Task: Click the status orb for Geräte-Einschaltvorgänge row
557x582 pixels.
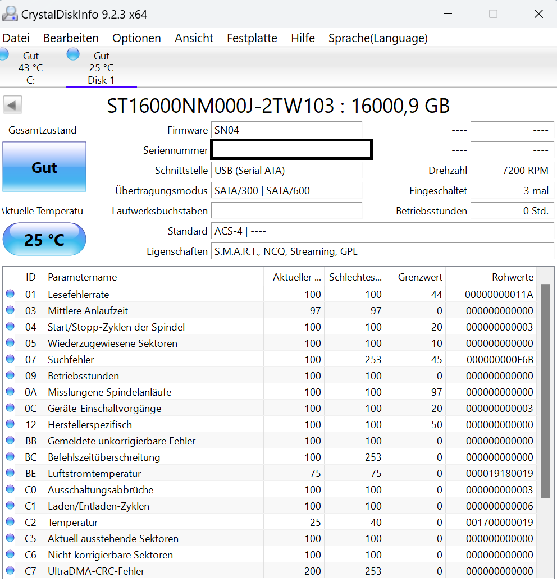Action: point(11,408)
